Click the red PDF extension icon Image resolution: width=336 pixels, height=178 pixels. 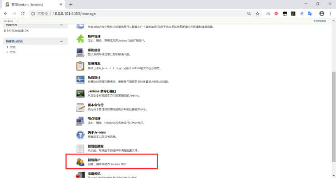293,14
